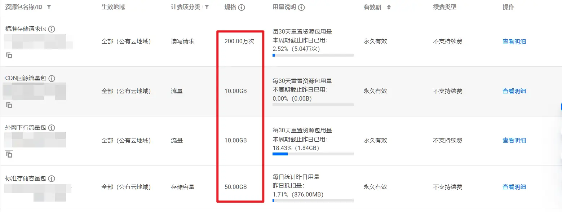Copy the 外网下行流量包 resource ID
This screenshot has width=562, height=212.
click(x=9, y=154)
